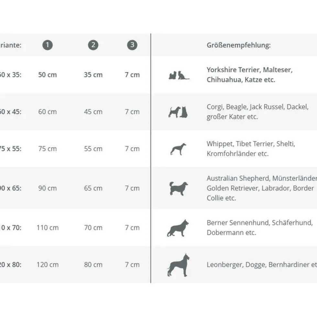Select the 50 cm length value

point(48,75)
